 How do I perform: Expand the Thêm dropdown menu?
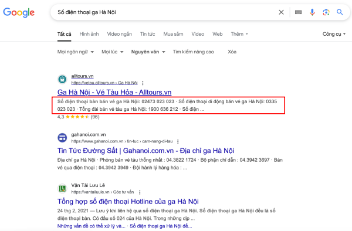pyautogui.click(x=239, y=34)
